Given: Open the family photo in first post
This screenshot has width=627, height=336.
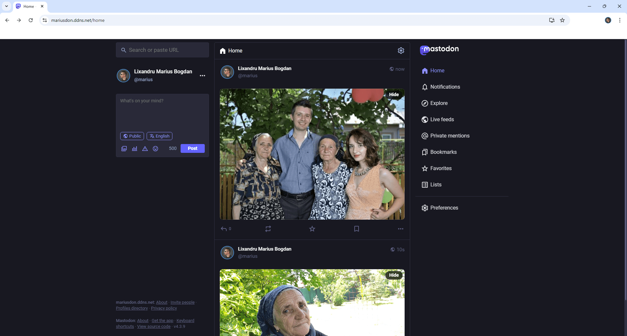Looking at the screenshot, I should coord(312,154).
